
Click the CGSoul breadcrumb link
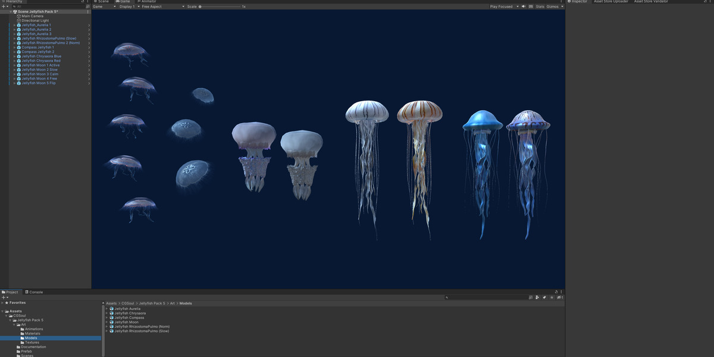(128, 303)
